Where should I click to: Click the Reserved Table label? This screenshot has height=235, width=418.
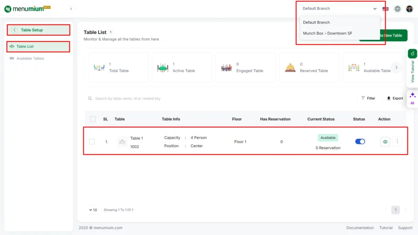[314, 71]
